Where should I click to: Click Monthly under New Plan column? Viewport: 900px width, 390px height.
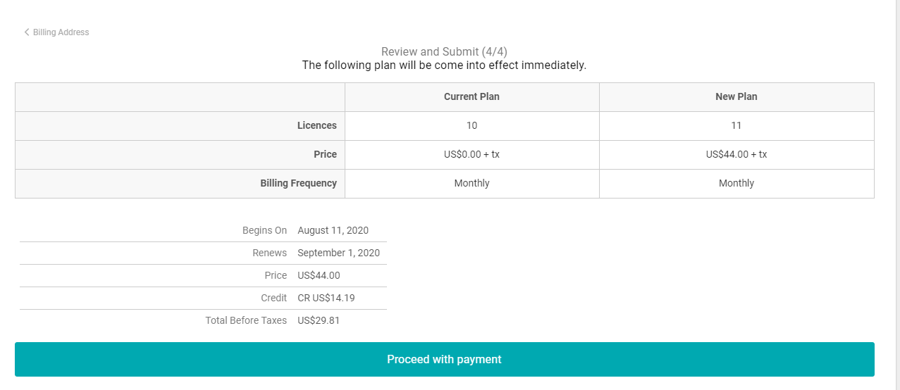pos(736,184)
